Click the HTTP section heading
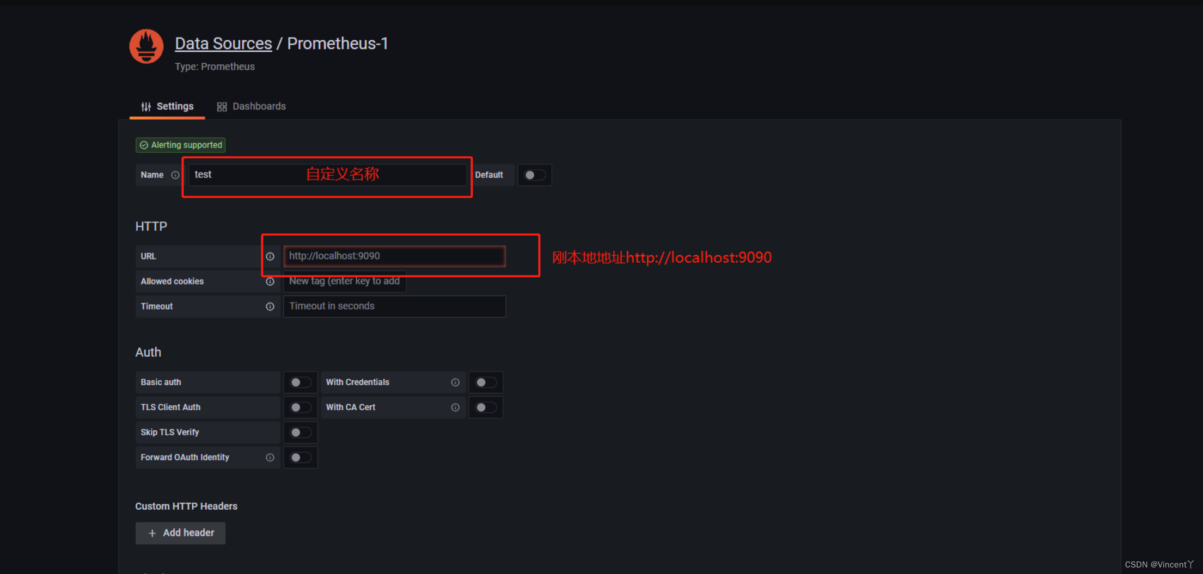This screenshot has width=1203, height=574. pos(151,226)
